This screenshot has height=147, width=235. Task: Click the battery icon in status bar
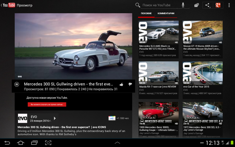click(x=232, y=143)
